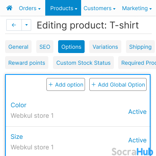
Task: Select the SEO tab
Action: (45, 47)
